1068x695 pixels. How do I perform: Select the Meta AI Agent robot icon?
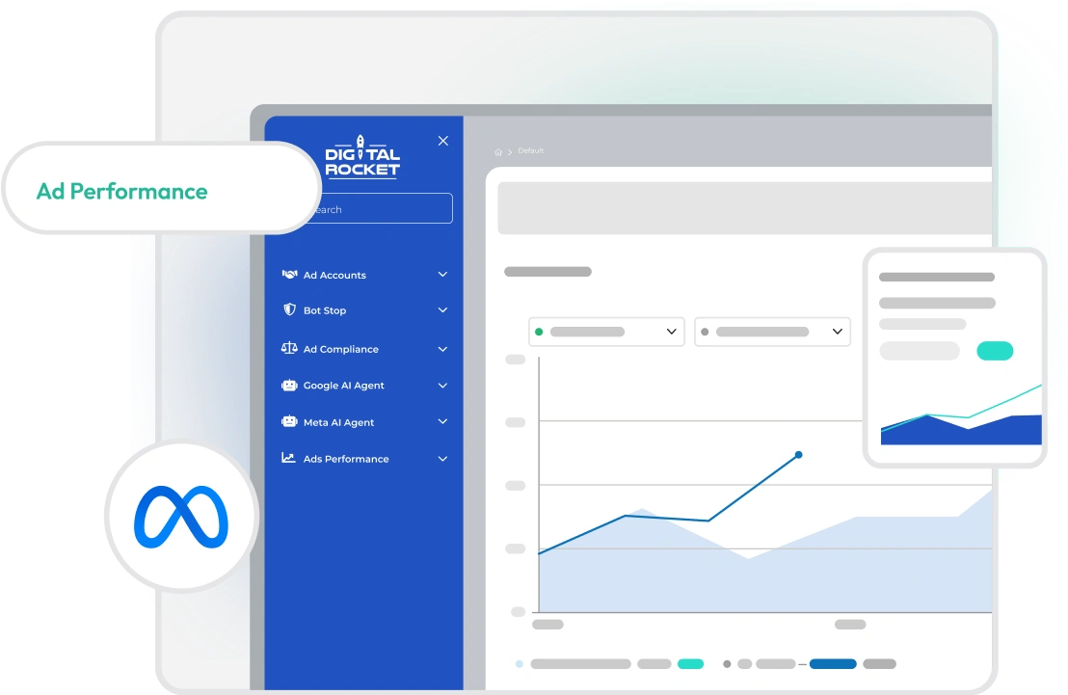coord(289,421)
